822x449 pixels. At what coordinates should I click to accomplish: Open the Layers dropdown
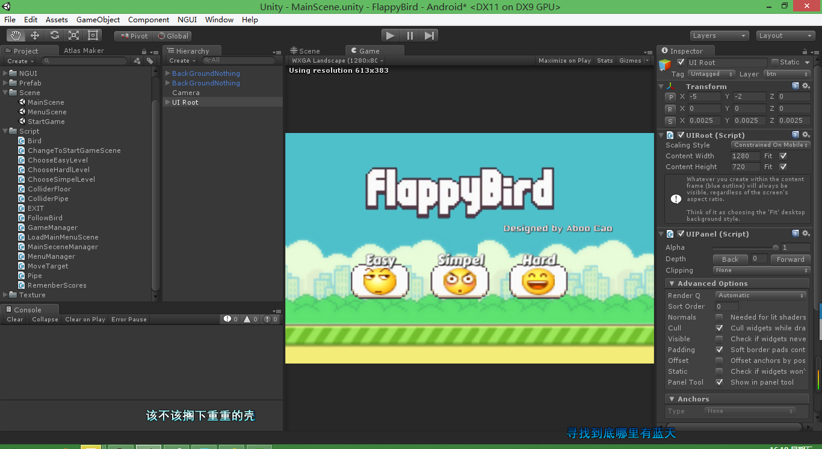tap(719, 36)
